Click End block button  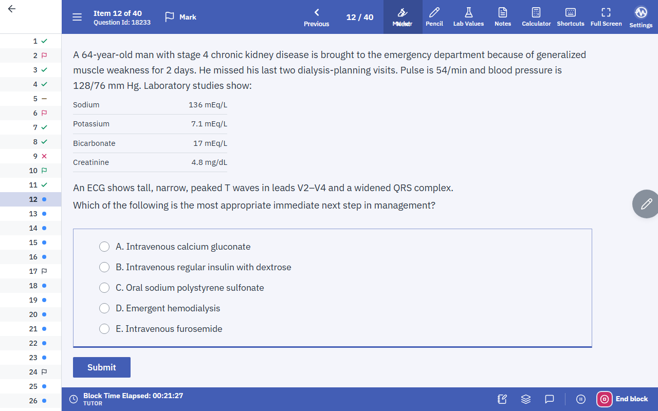coord(623,399)
